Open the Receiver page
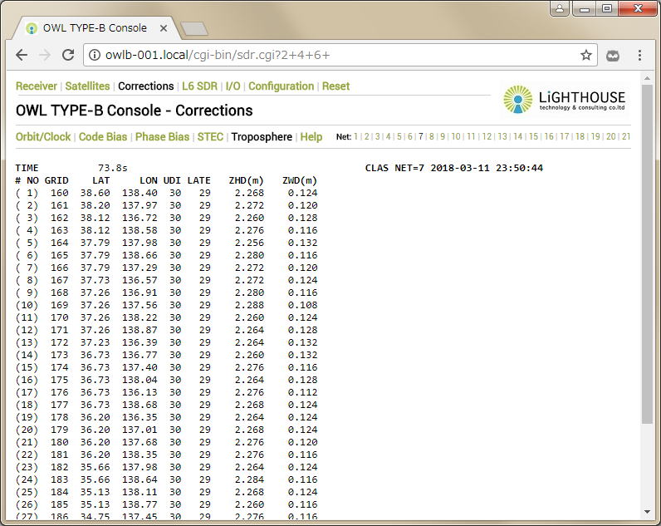 [x=37, y=86]
